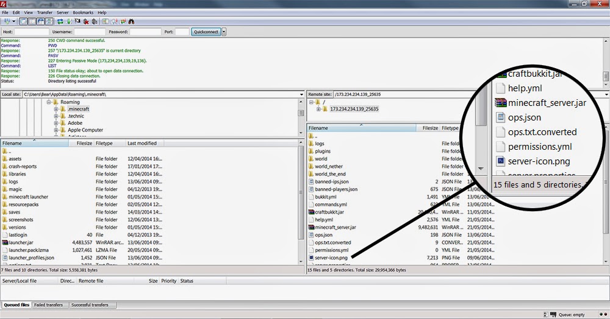The image size is (610, 319).
Task: Select the remote ops.json file icon
Action: [311, 235]
